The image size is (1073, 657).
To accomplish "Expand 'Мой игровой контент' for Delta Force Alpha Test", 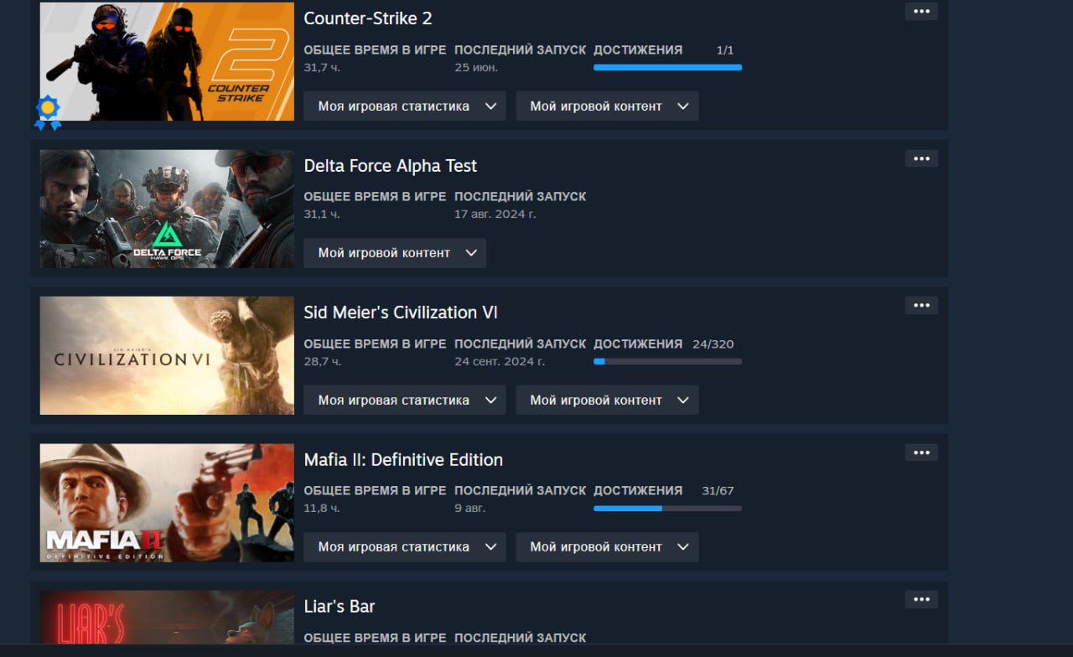I will [x=395, y=253].
